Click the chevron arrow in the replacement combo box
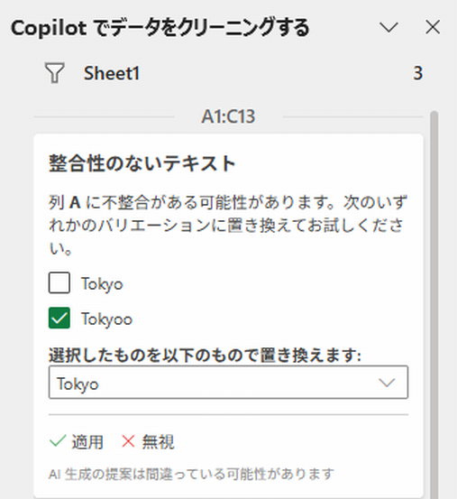The height and width of the screenshot is (499, 457). coord(387,383)
